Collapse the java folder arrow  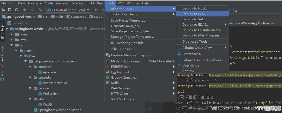tap(21, 56)
